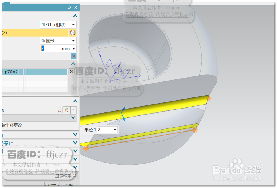The image size is (277, 188).
Task: Click the orange star endpoint at right
Action: [x=195, y=130]
